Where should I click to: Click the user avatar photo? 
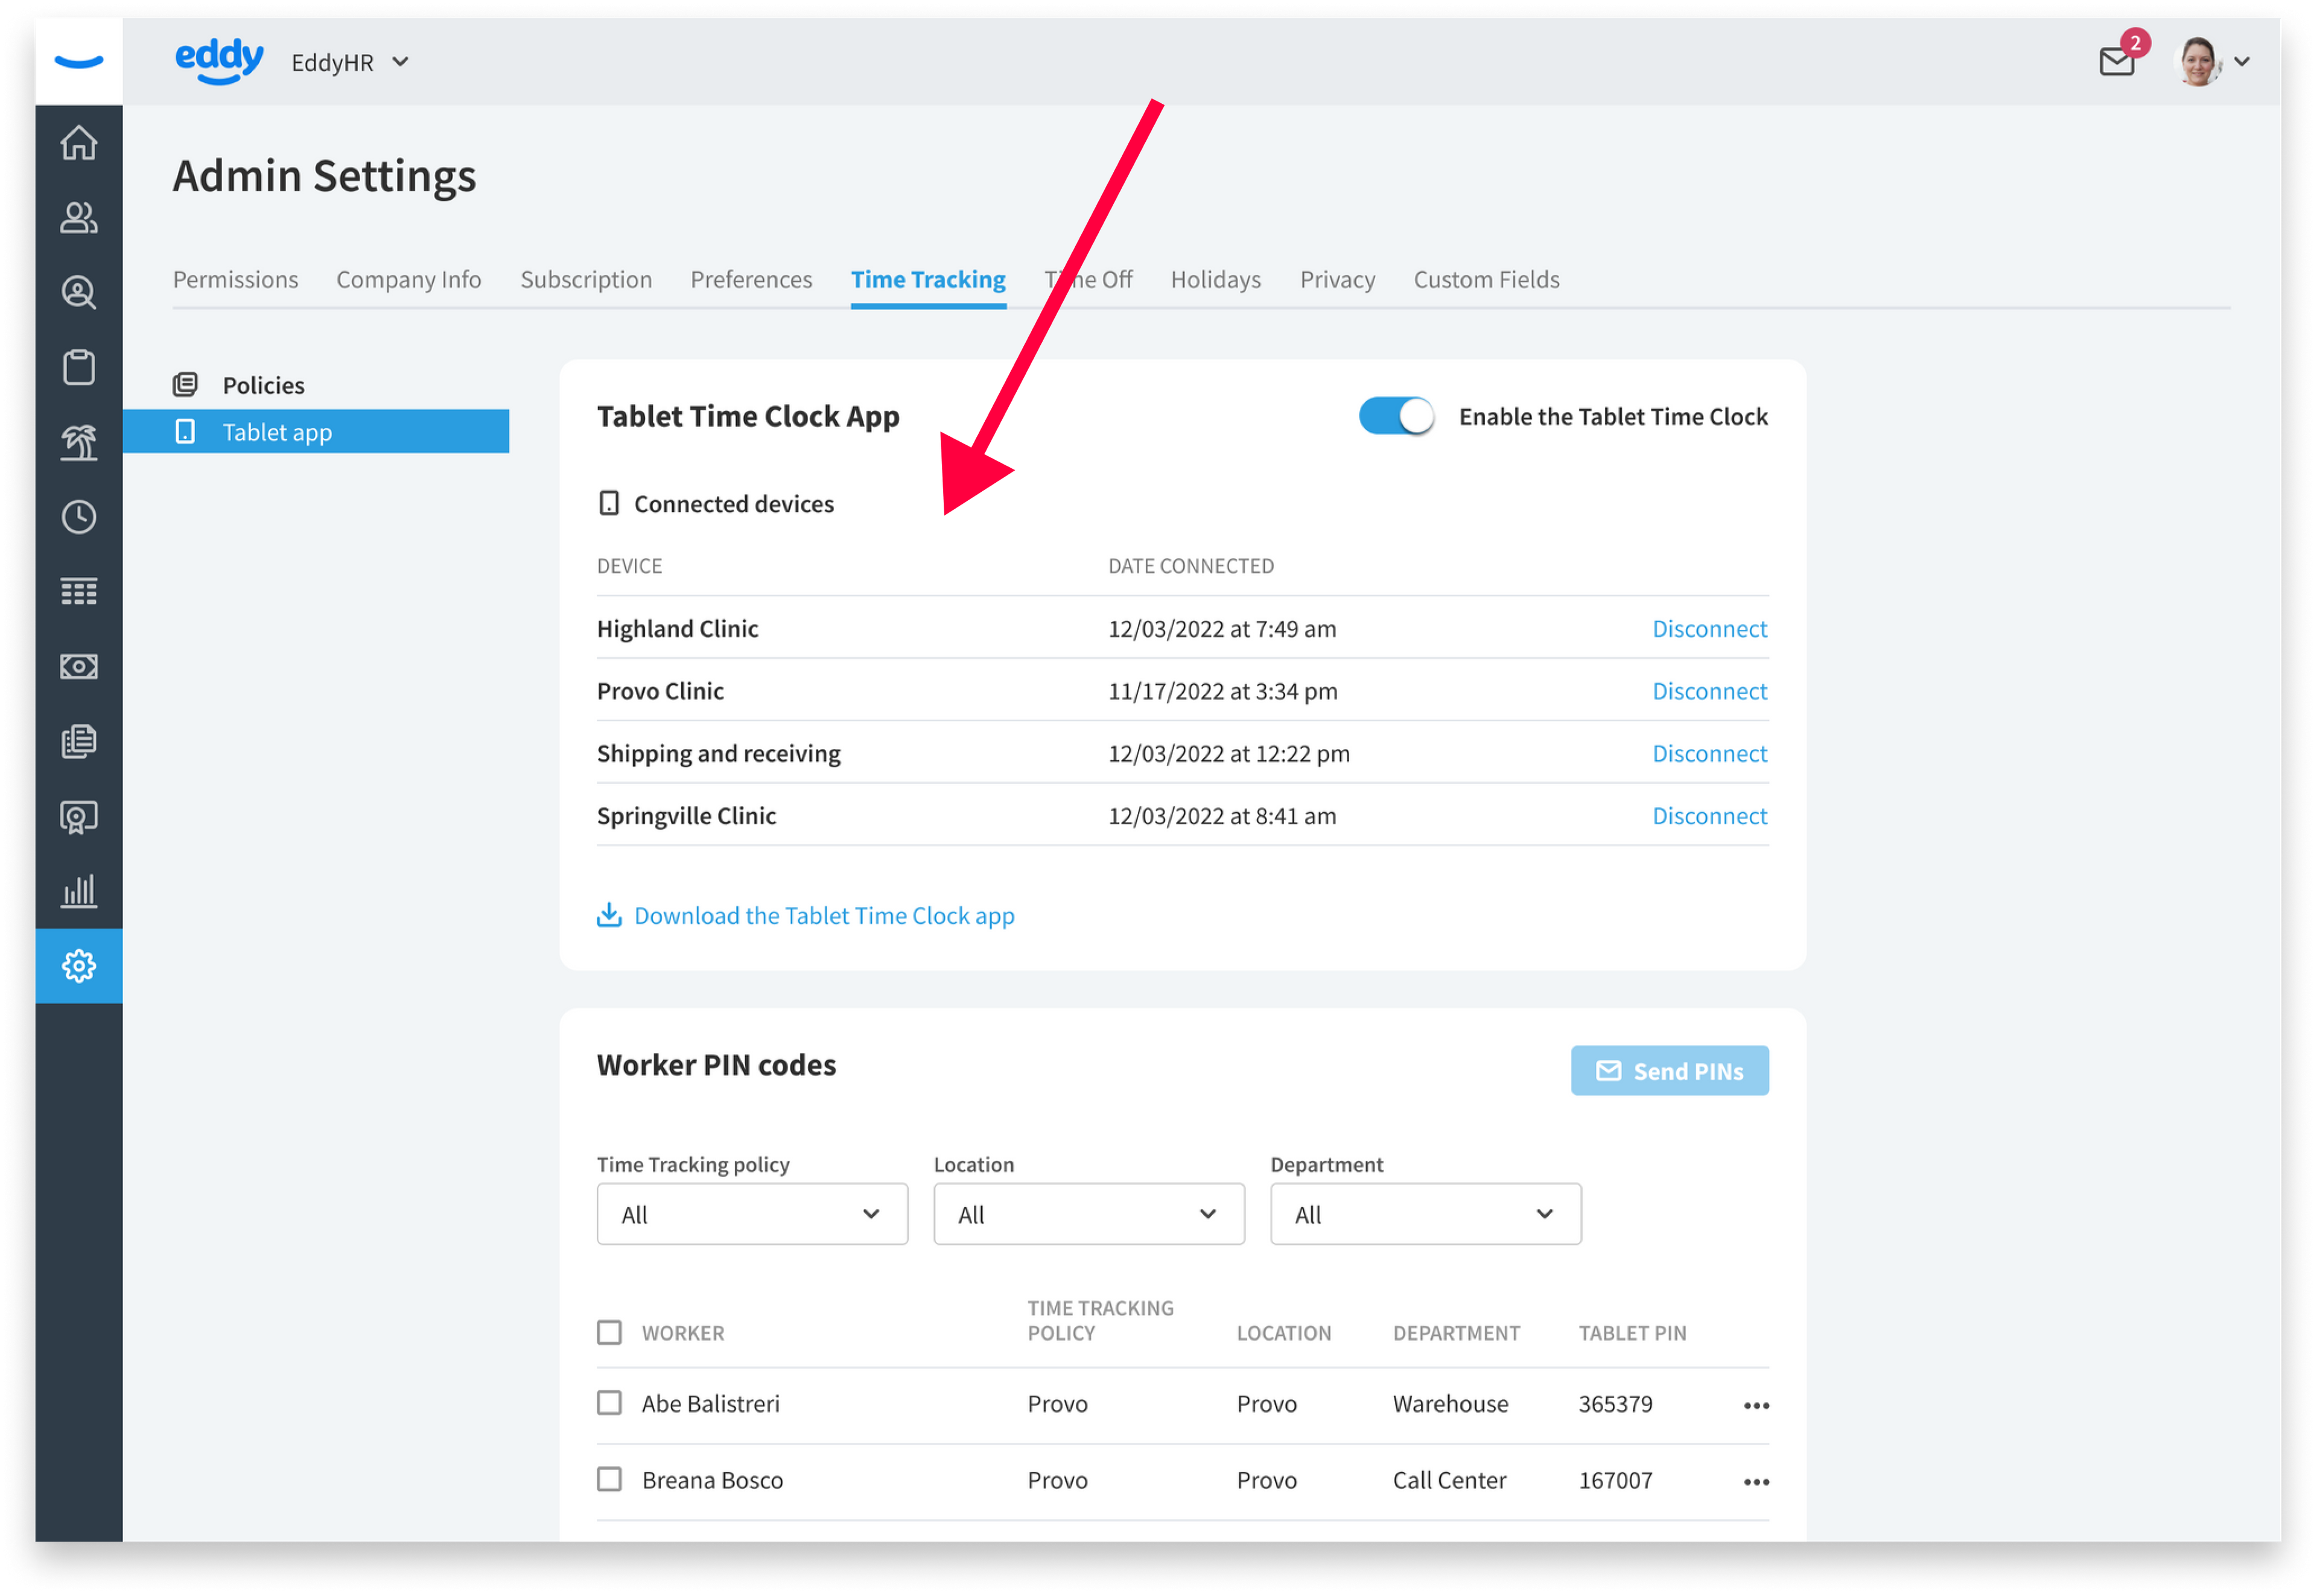pos(2198,62)
